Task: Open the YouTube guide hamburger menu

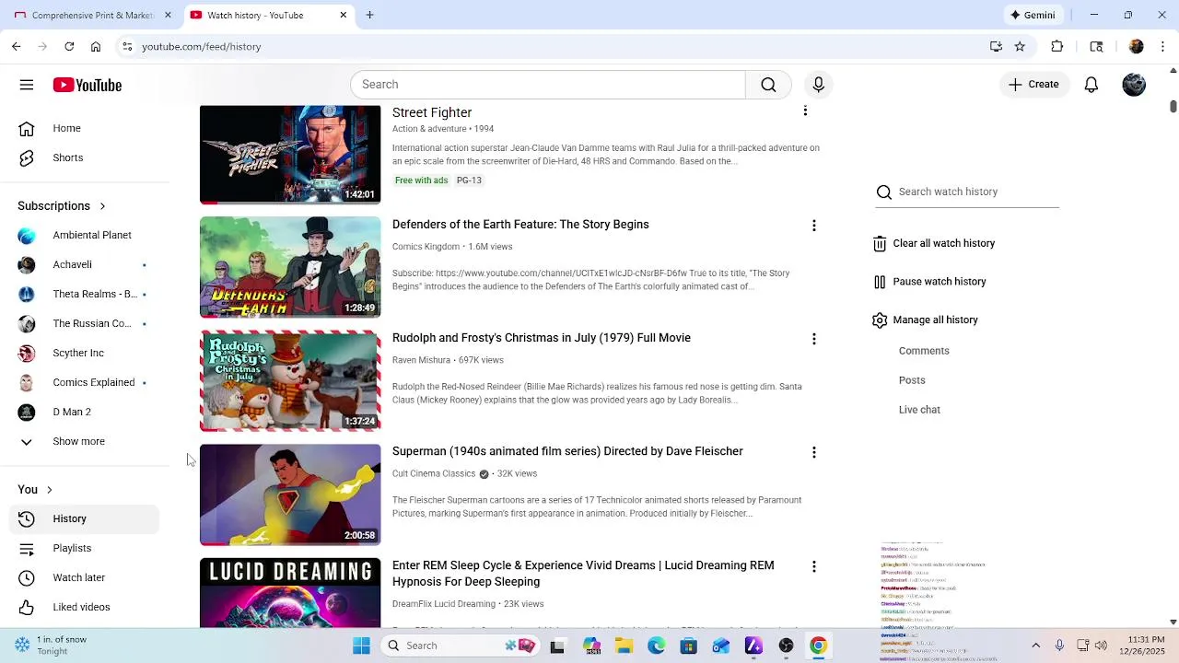Action: click(x=27, y=85)
